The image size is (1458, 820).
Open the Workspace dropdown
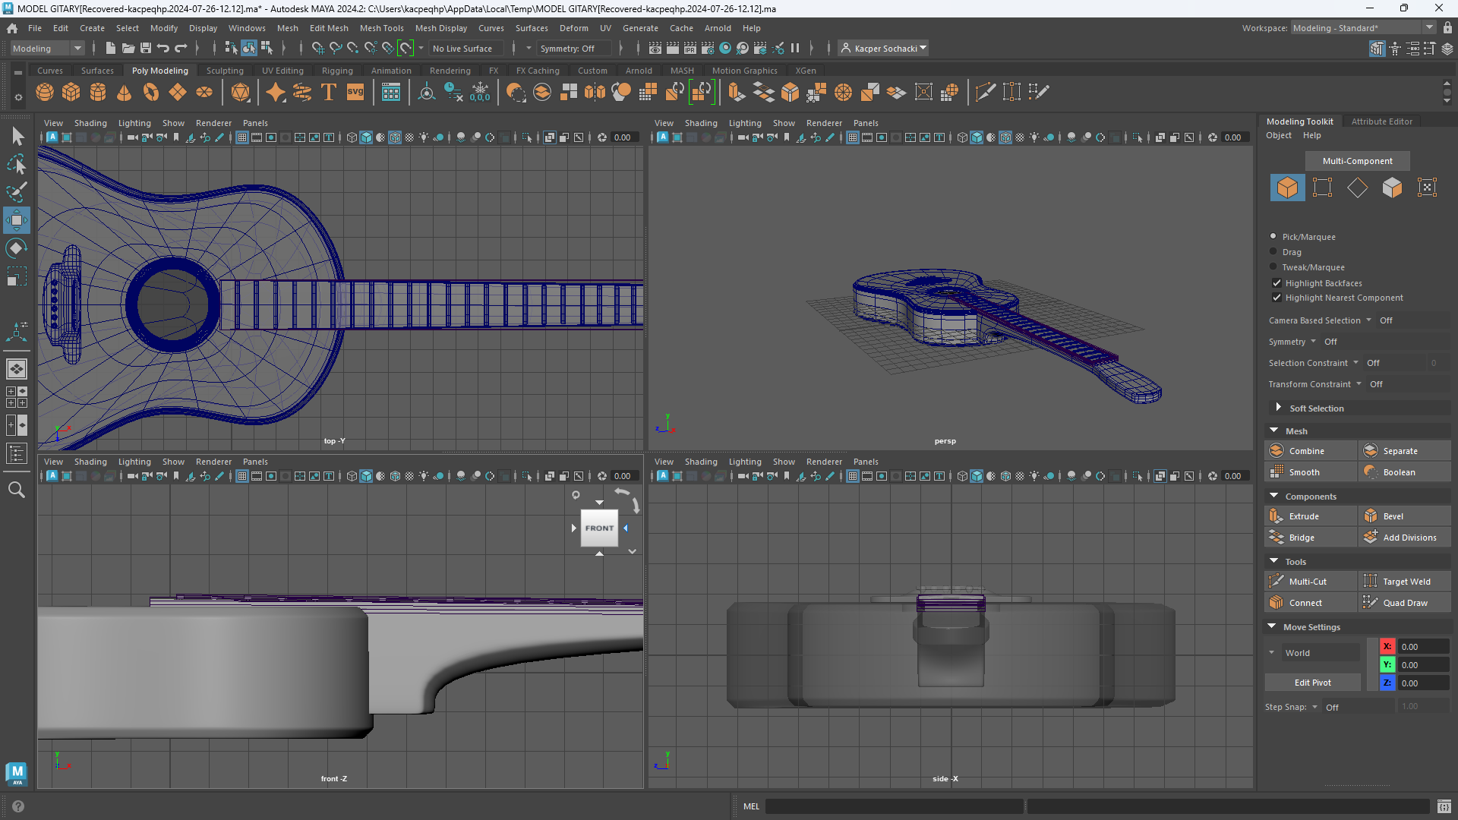point(1363,28)
